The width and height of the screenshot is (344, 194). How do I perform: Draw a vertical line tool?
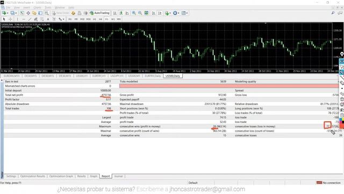pyautogui.click(x=18, y=19)
